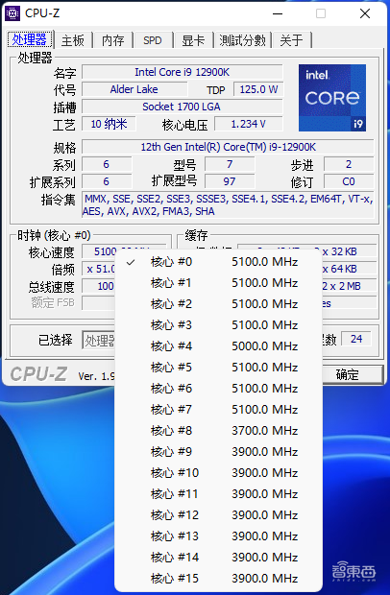Click the Socket 1700 LGA value

click(183, 107)
